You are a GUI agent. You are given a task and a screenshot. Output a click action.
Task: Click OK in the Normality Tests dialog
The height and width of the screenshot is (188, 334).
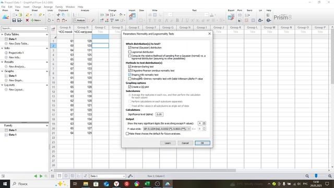pyautogui.click(x=202, y=143)
